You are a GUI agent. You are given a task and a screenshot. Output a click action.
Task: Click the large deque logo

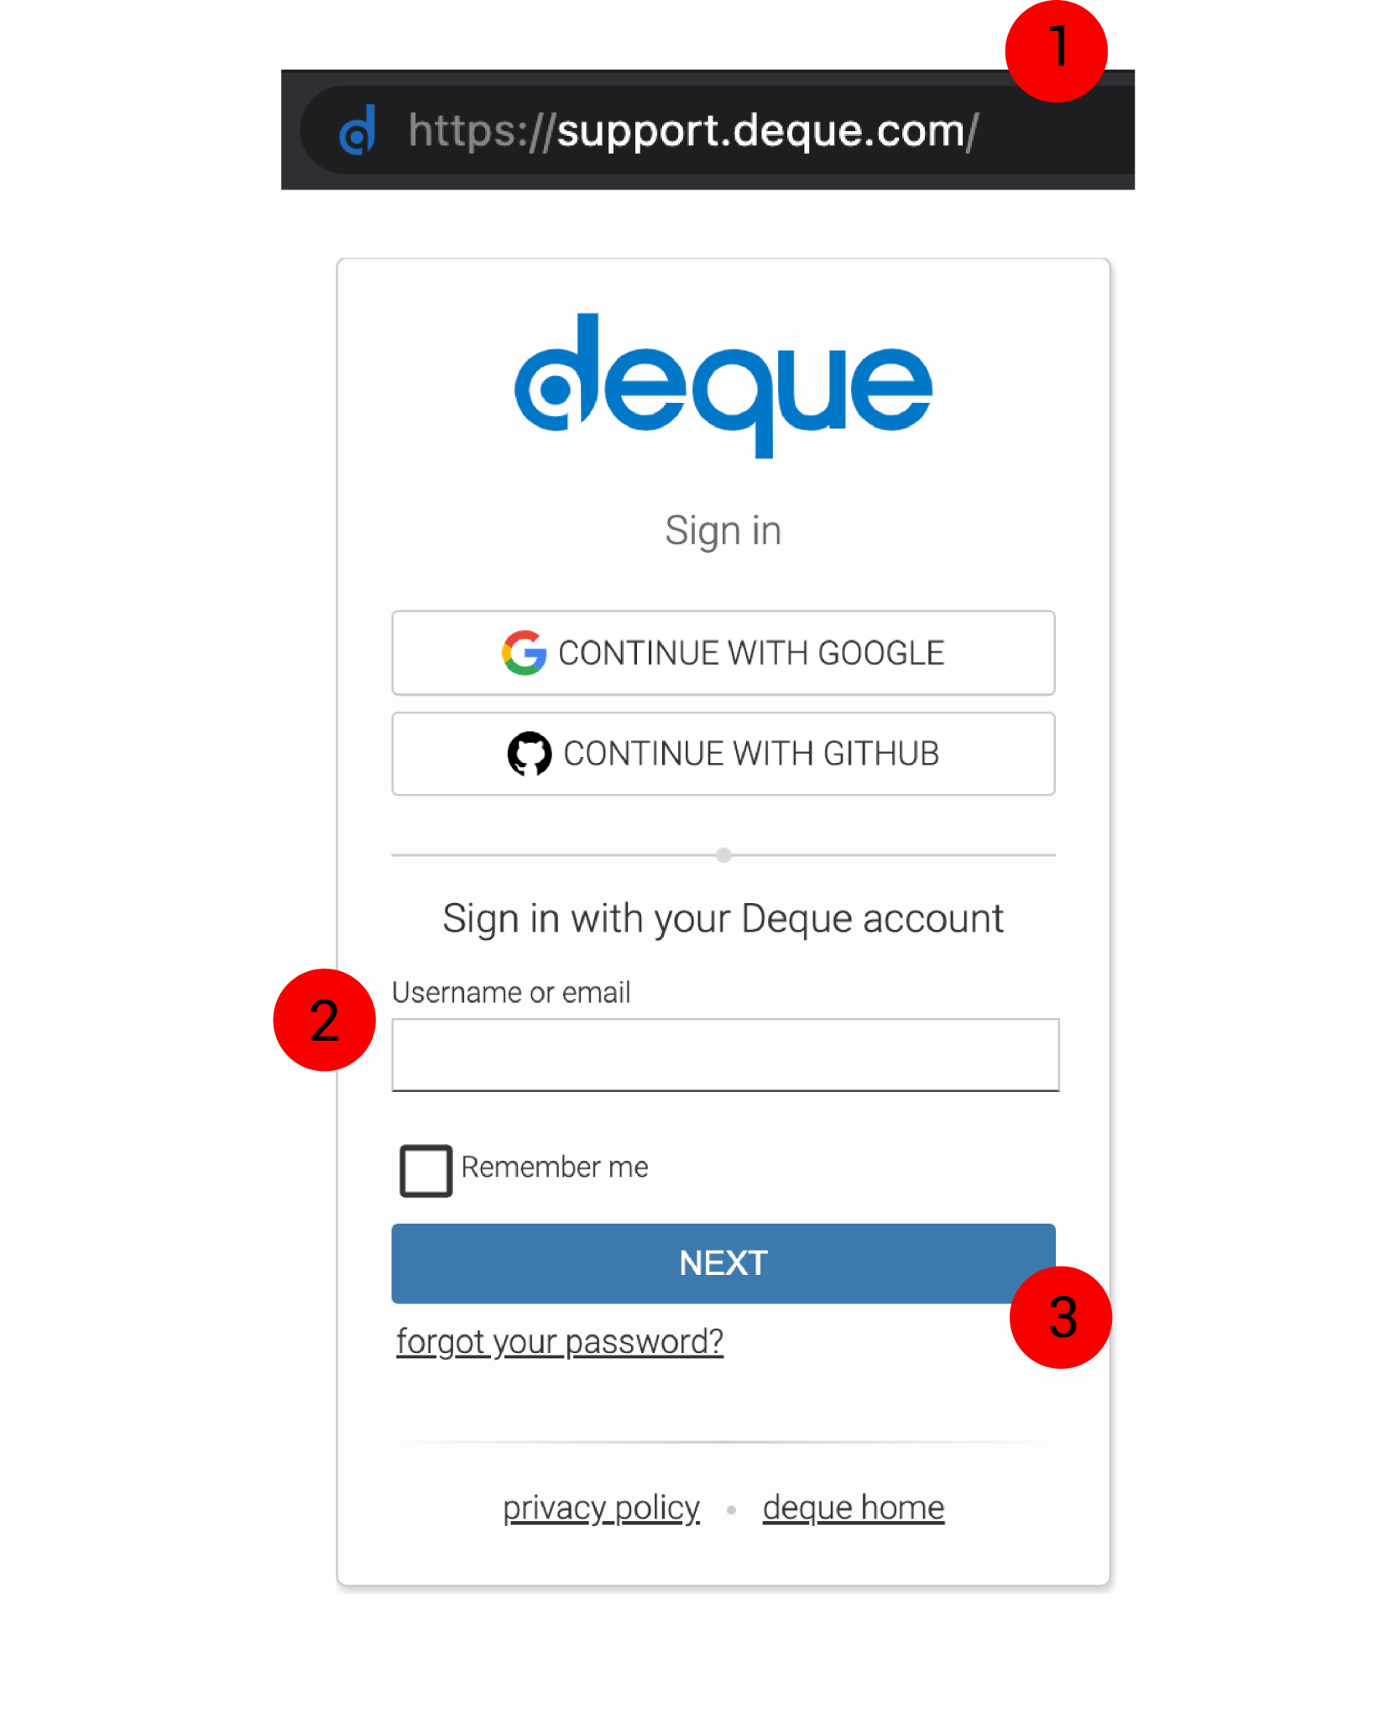point(723,386)
